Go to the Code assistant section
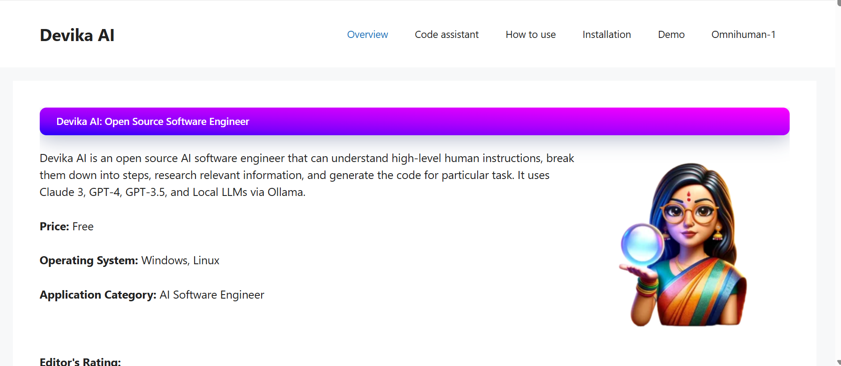 446,34
